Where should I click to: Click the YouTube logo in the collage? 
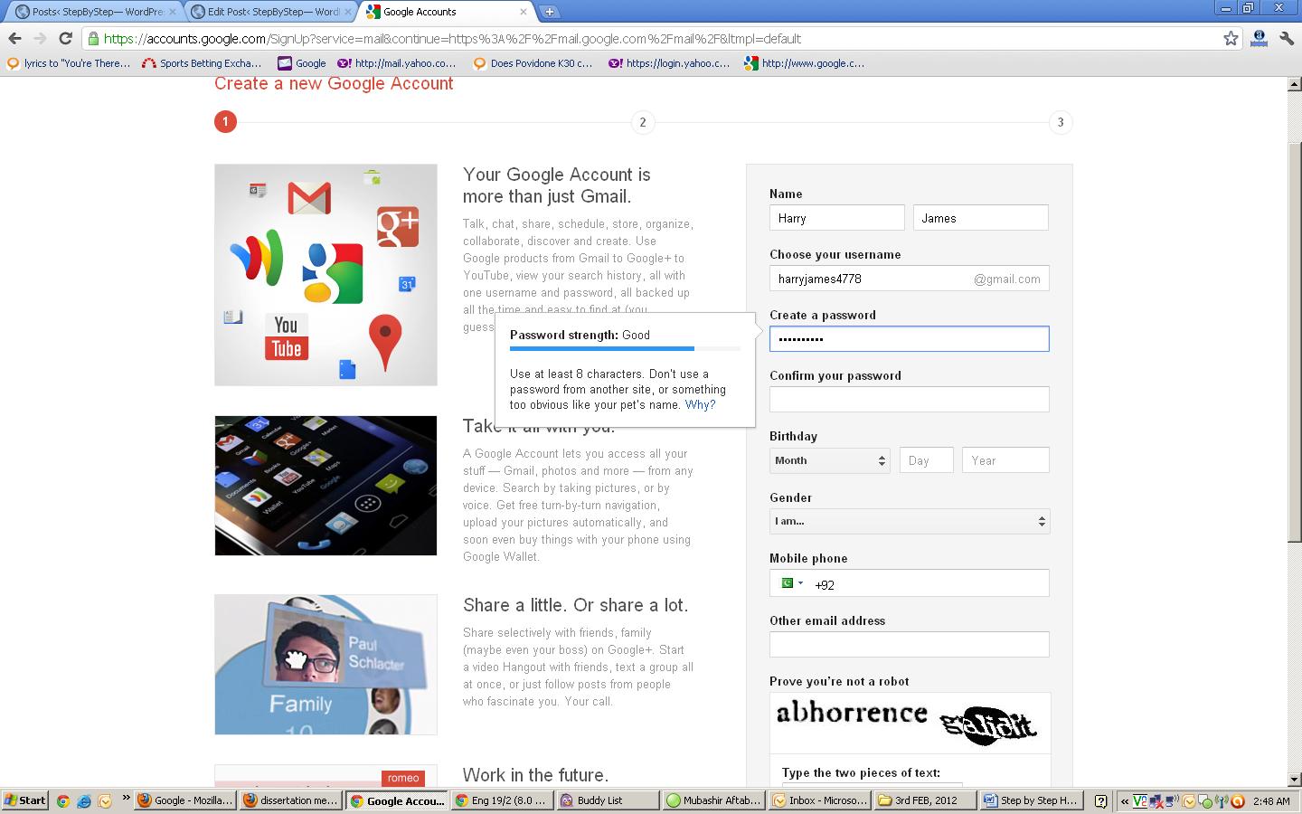coord(286,336)
